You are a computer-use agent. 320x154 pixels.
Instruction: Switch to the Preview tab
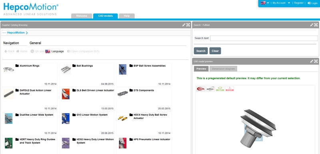click(201, 69)
